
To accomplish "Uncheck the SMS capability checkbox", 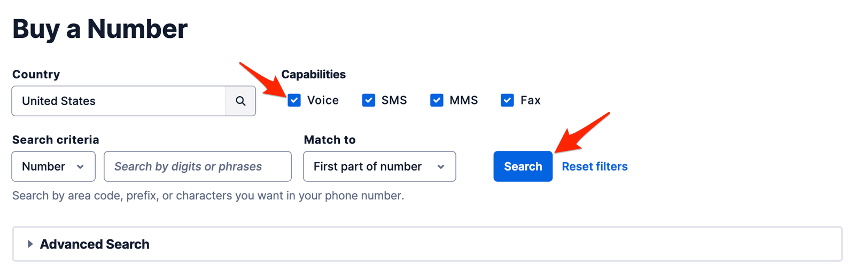I will tap(369, 100).
